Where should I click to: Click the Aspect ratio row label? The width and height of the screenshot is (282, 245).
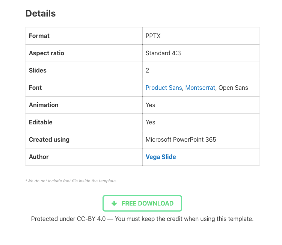point(47,53)
